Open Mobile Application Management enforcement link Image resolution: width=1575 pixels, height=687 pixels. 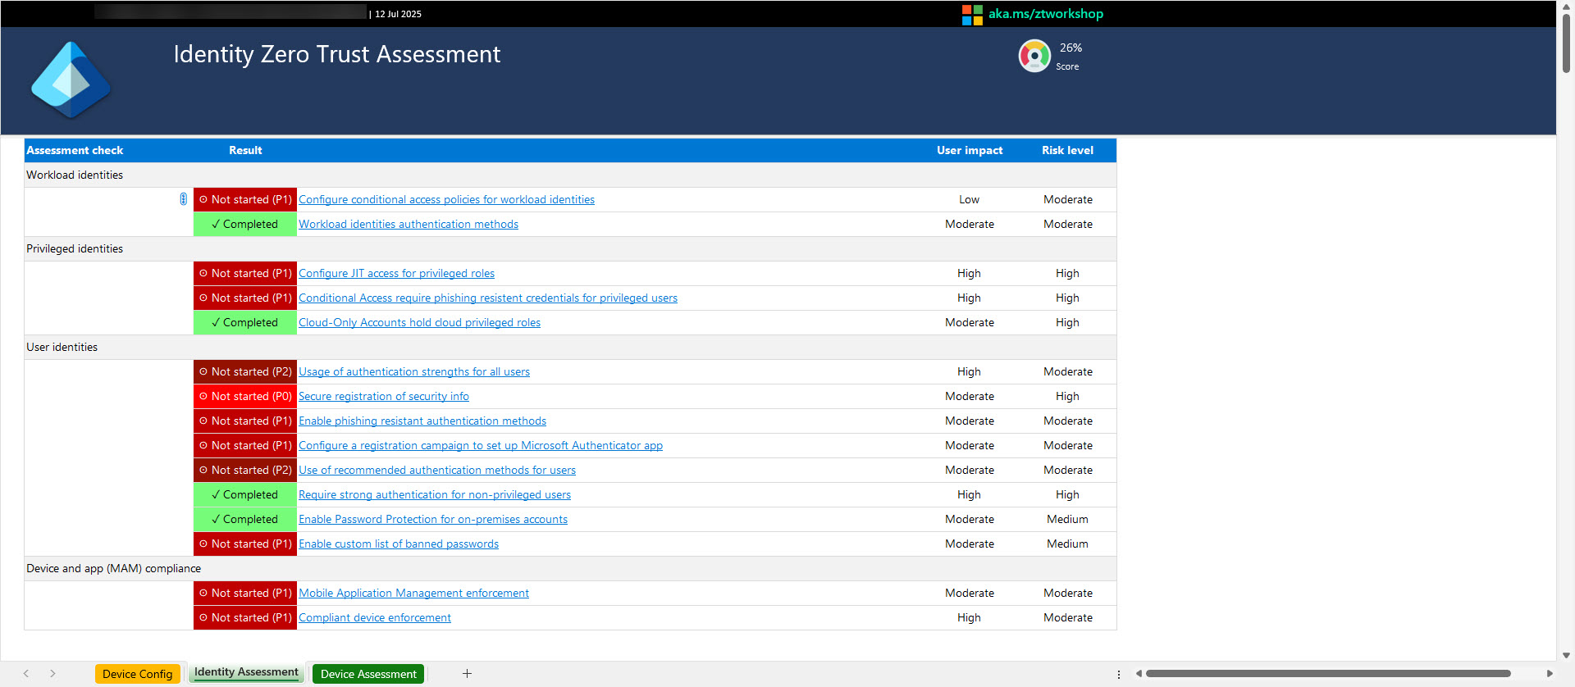coord(413,593)
